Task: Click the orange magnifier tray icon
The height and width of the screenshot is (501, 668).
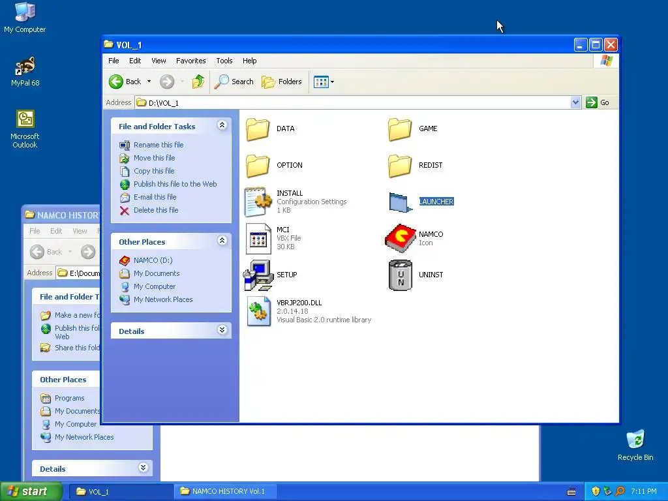Action: [x=620, y=492]
